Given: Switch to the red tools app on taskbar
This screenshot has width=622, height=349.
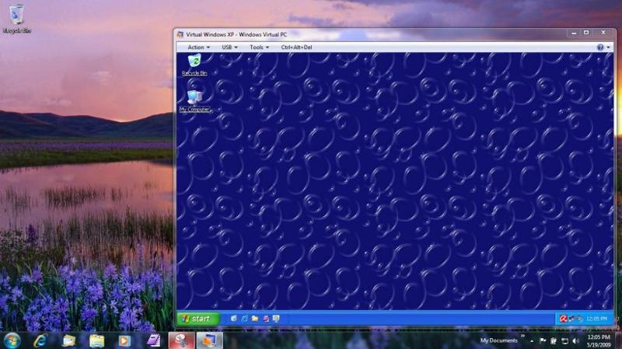Looking at the screenshot, I should (181, 340).
